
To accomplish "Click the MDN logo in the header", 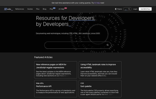I will 8,9.
